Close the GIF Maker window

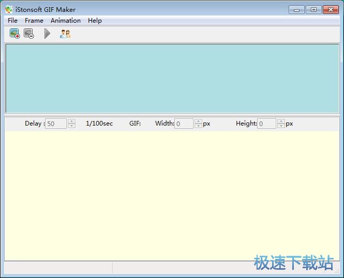pyautogui.click(x=331, y=10)
